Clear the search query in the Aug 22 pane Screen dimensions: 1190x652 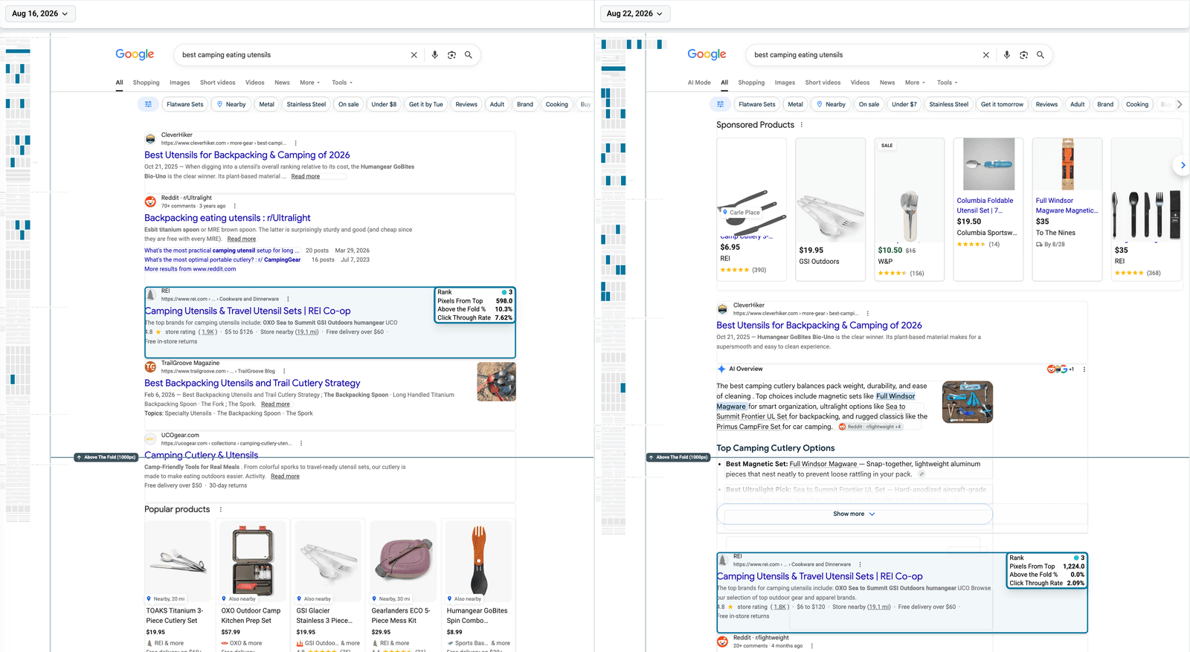click(986, 55)
